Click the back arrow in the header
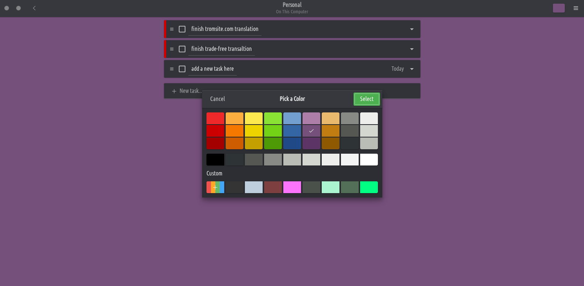Viewport: 584px width, 286px height. tap(34, 8)
